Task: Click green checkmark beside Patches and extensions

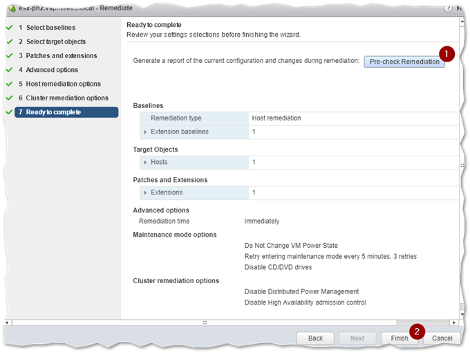Action: pos(9,55)
